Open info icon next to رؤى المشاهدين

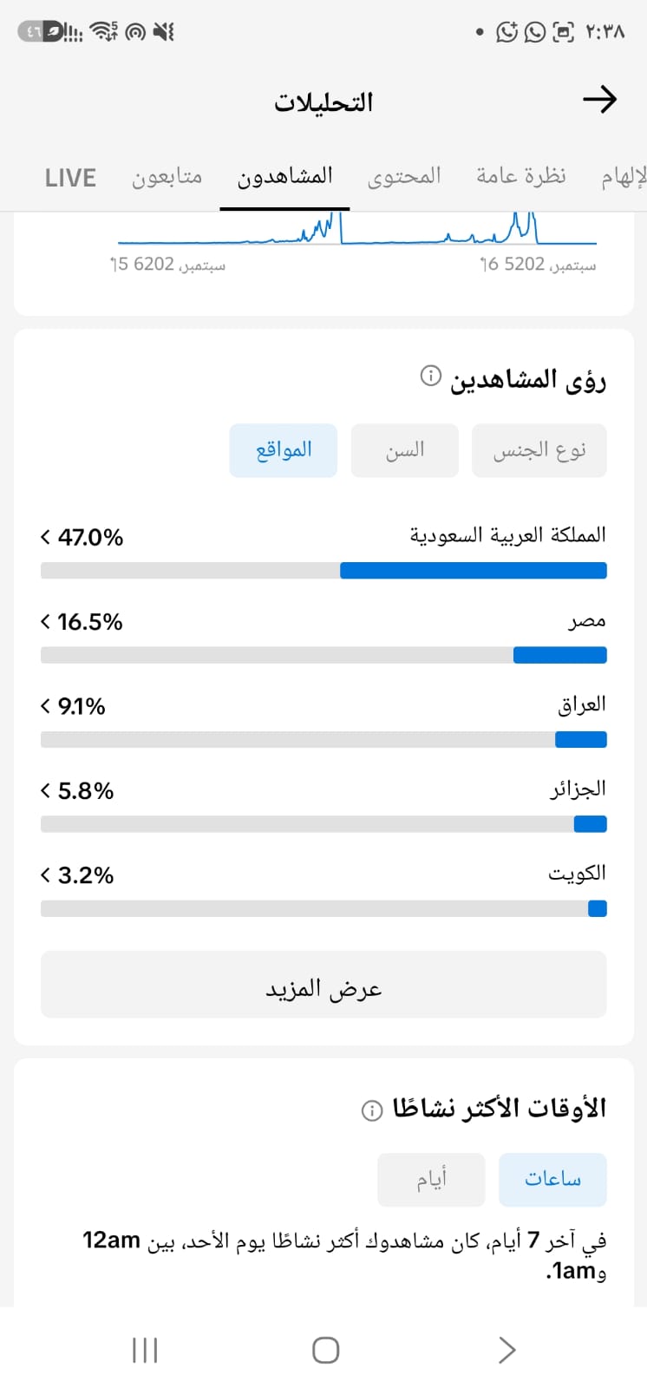(x=431, y=376)
